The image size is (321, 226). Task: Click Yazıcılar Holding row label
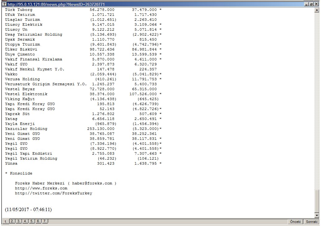26,129
